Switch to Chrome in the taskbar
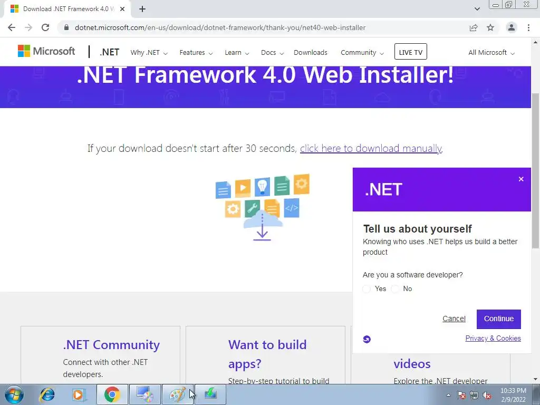Image resolution: width=540 pixels, height=405 pixels. click(x=112, y=394)
